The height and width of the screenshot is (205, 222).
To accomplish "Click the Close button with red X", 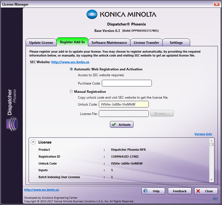I will [x=206, y=191].
